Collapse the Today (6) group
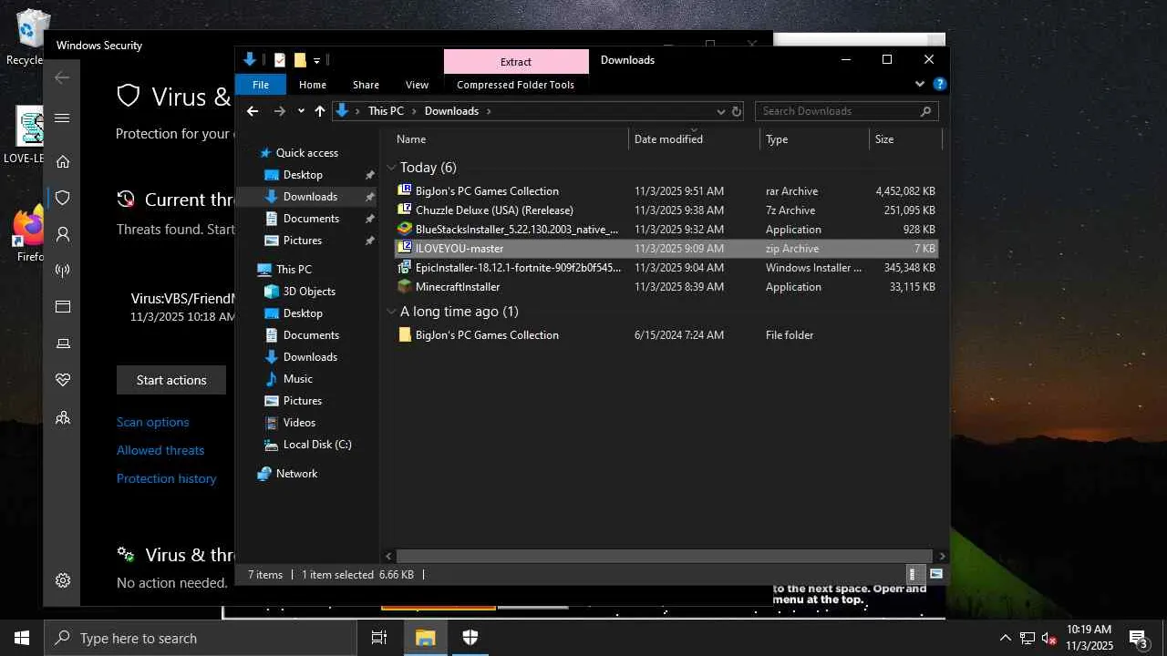The image size is (1167, 656). click(391, 168)
